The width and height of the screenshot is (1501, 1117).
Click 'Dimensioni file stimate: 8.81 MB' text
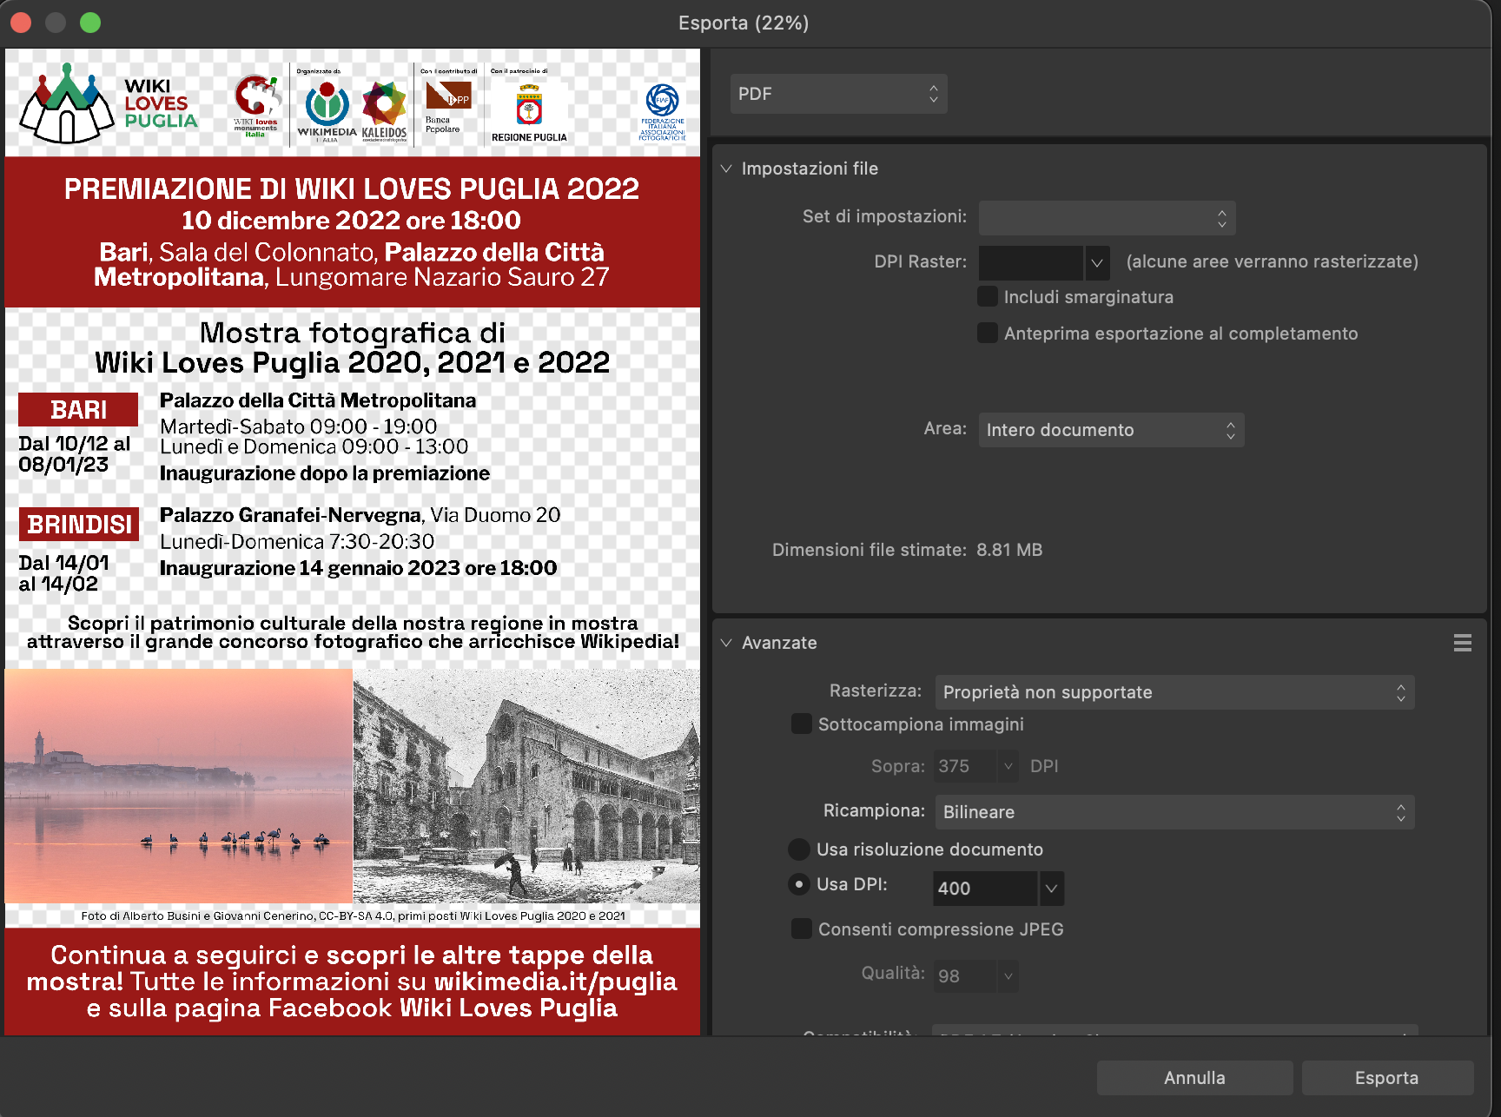click(907, 550)
